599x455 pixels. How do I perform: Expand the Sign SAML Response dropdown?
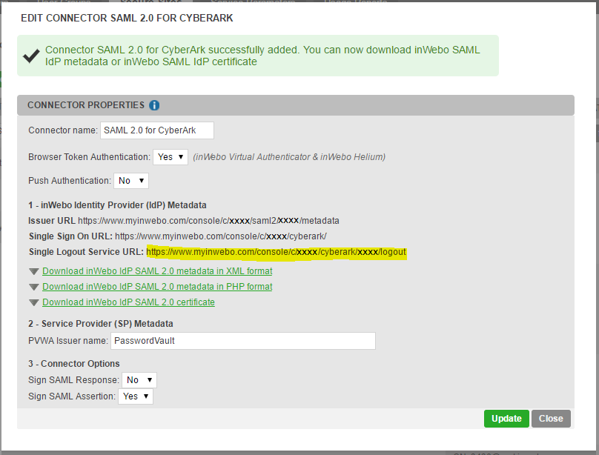140,380
